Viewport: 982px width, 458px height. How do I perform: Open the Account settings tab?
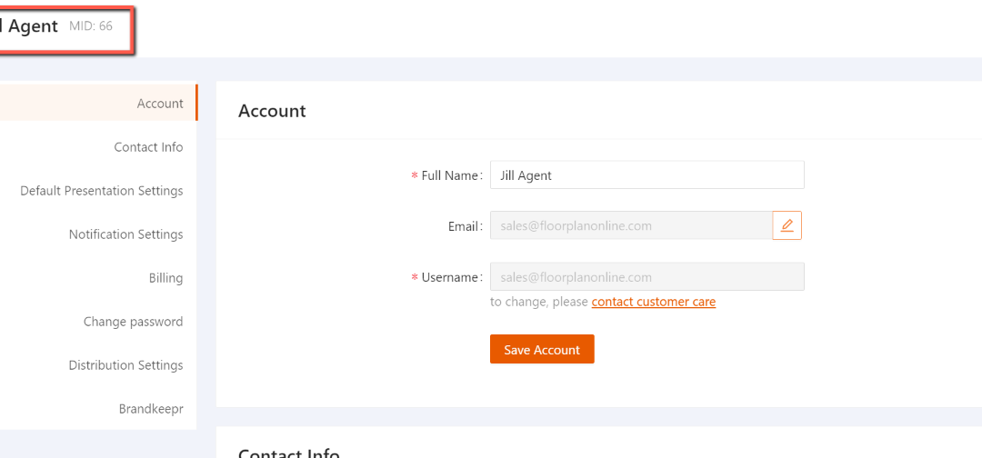pos(160,104)
